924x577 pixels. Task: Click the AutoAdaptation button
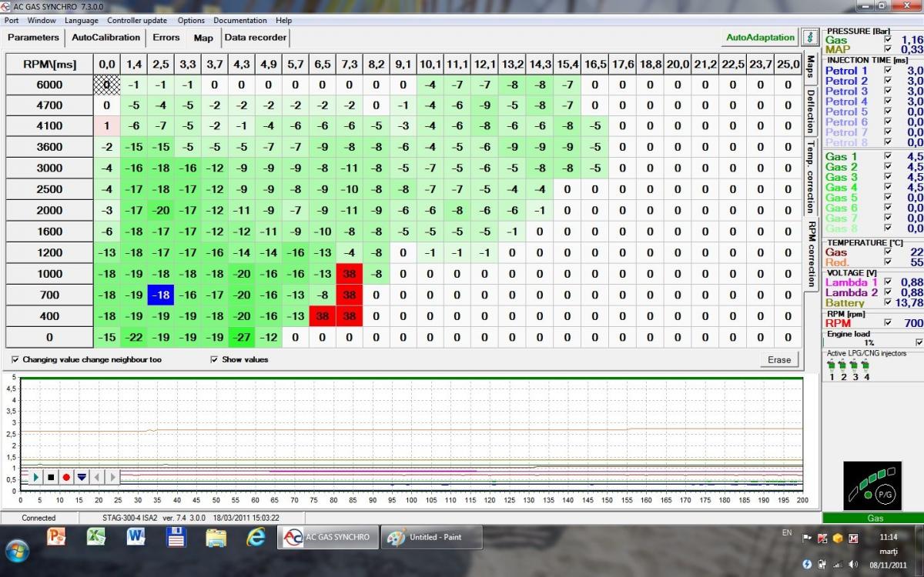pos(760,37)
